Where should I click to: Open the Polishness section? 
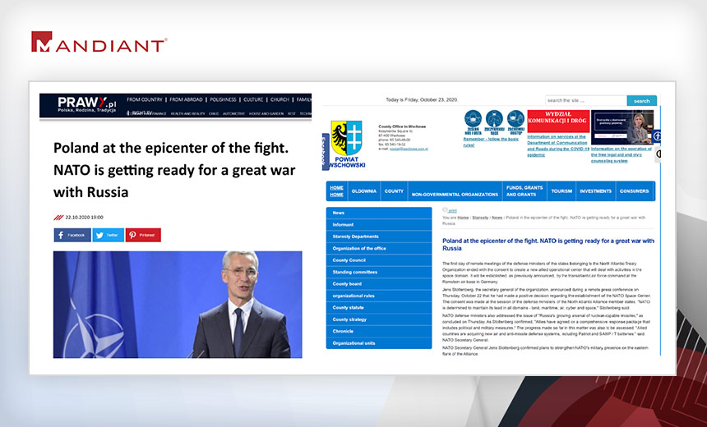(x=223, y=99)
